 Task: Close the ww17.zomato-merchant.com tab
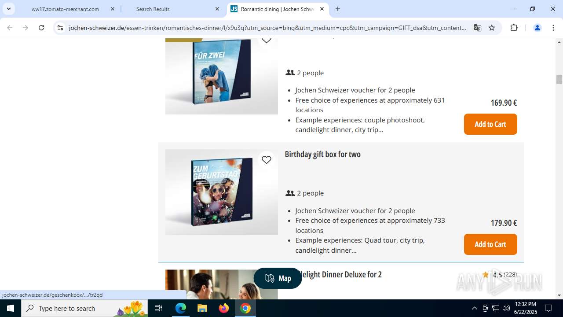(113, 9)
